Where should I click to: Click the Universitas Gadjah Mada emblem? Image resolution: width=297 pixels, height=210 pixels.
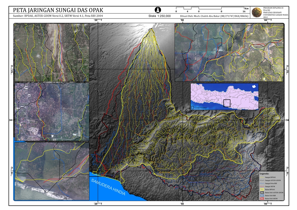[x=257, y=12]
